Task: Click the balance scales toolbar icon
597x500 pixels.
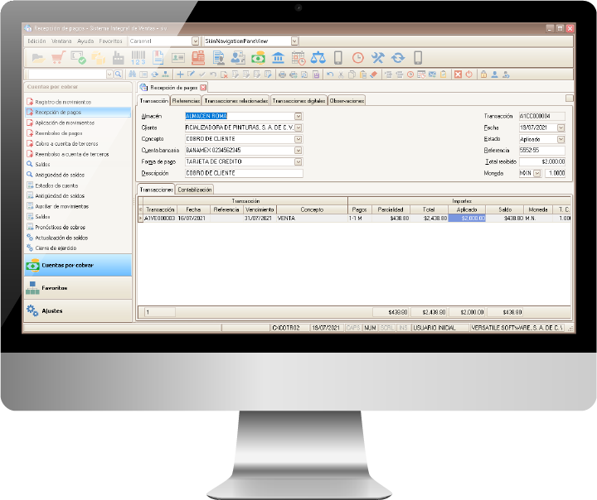Action: click(x=318, y=58)
